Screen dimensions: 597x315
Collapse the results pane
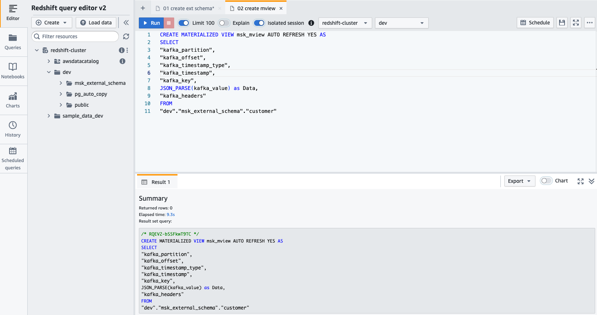592,181
